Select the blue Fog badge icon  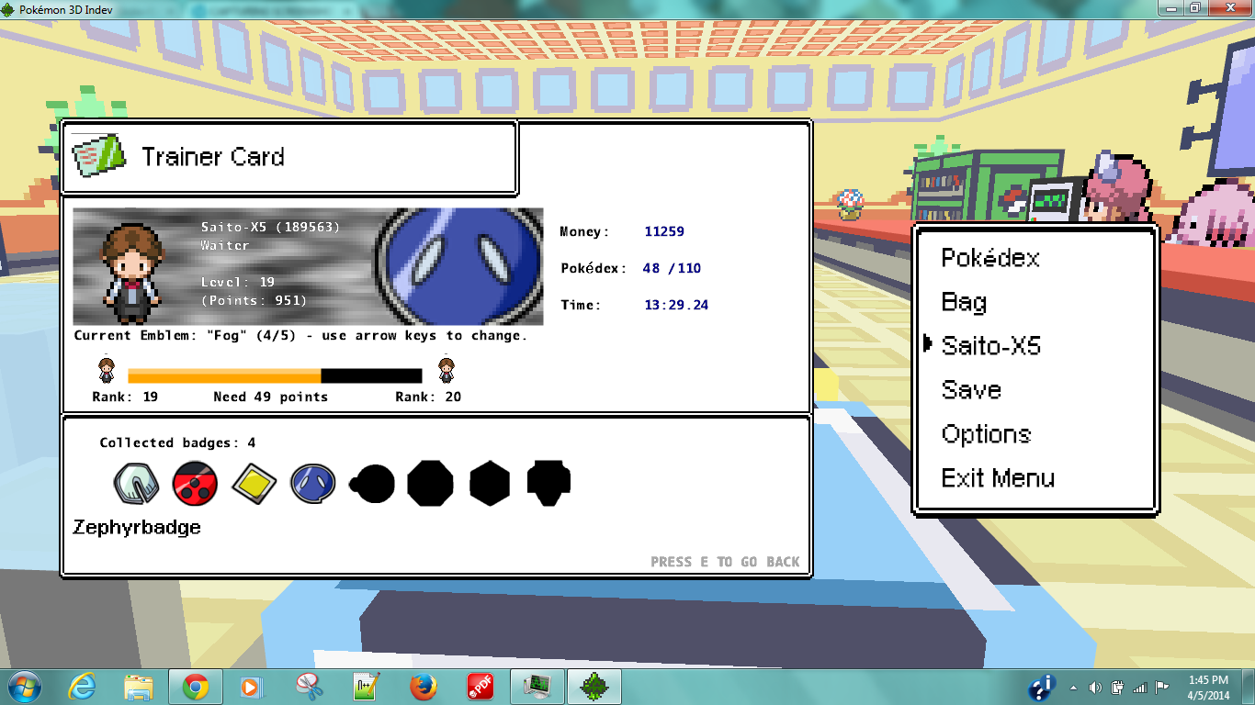tap(311, 483)
